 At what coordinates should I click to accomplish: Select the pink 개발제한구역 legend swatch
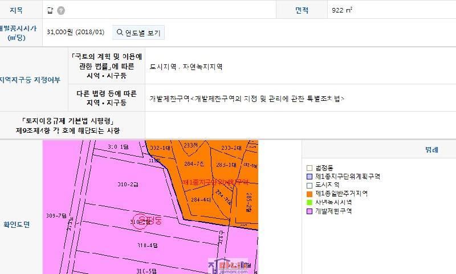coord(310,211)
